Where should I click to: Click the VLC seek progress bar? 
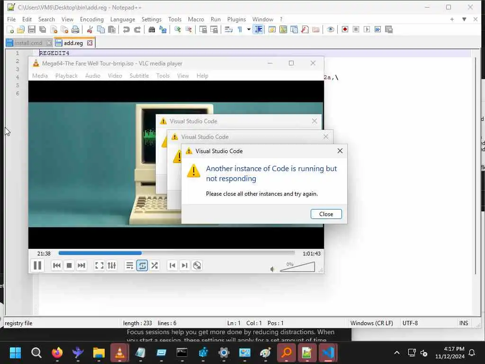coord(177,253)
